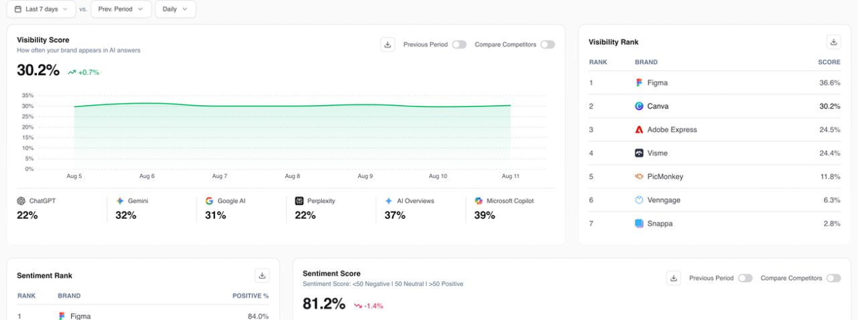Download the Visibility Score chart
The width and height of the screenshot is (858, 320).
(x=387, y=44)
